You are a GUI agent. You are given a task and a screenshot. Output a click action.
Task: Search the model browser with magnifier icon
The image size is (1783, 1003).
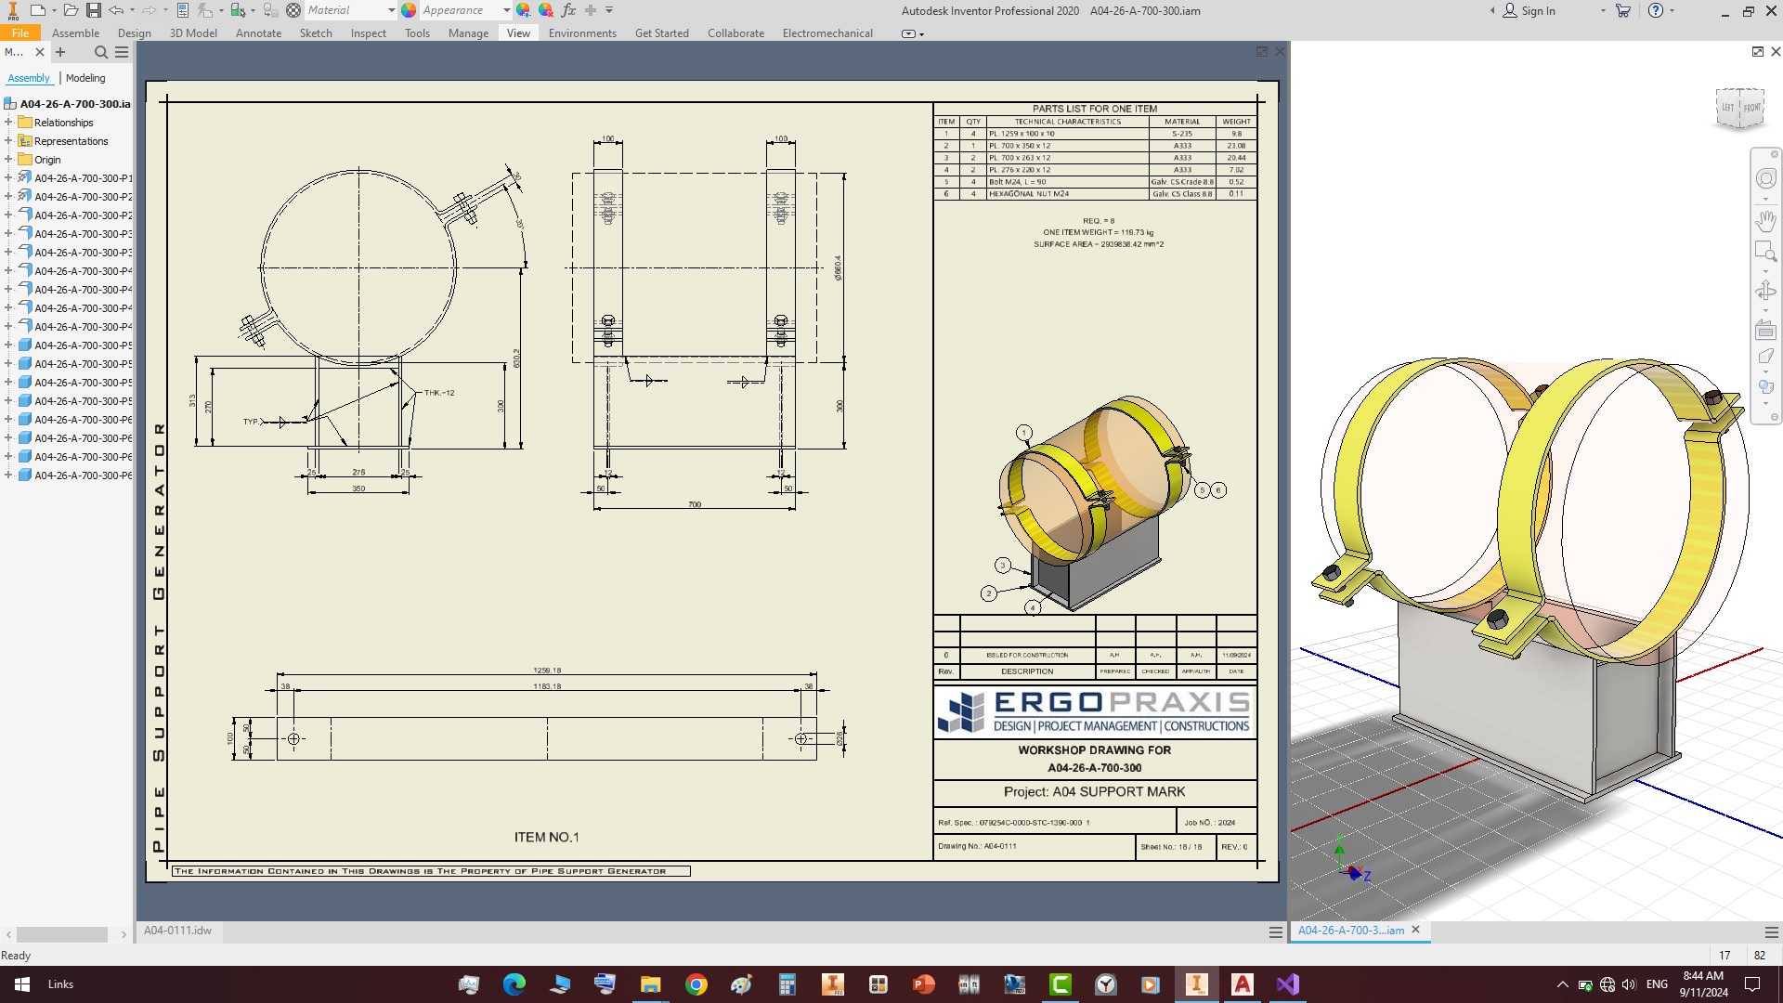[101, 52]
